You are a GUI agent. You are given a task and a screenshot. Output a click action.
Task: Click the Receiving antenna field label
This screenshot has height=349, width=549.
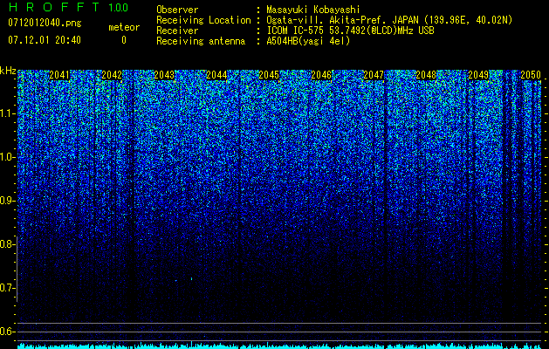[201, 41]
